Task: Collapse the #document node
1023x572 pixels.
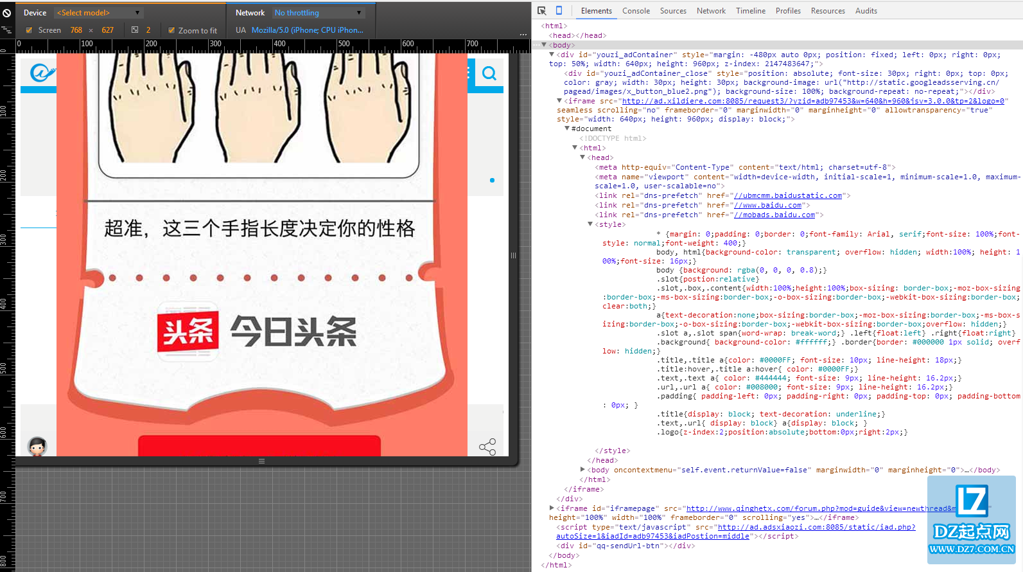Action: [x=567, y=129]
